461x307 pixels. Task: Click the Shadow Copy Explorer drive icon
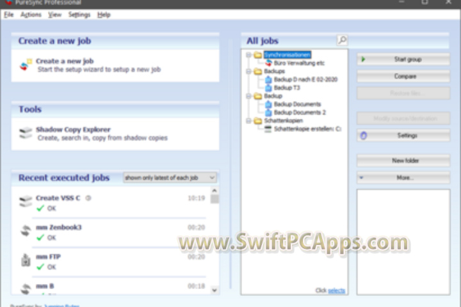click(x=26, y=133)
